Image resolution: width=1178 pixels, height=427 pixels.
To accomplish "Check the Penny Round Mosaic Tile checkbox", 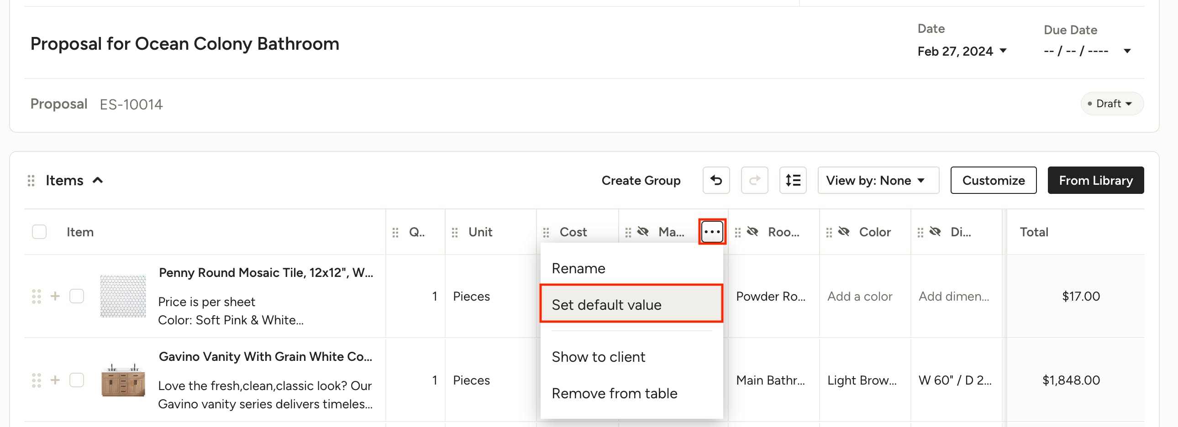I will [77, 296].
